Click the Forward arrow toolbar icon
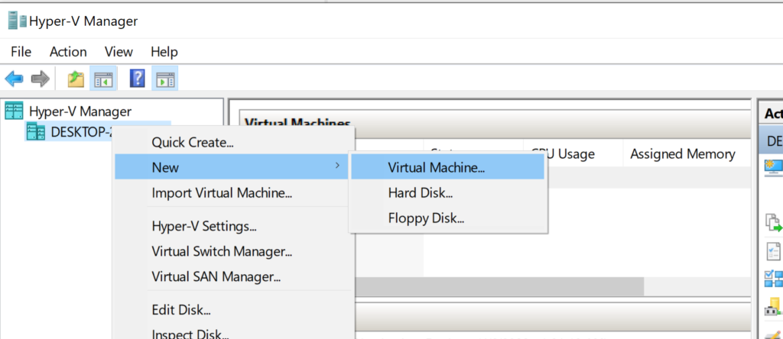Viewport: 783px width, 339px height. (x=41, y=79)
